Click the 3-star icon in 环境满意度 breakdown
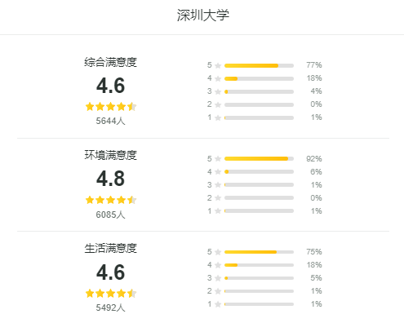This screenshot has width=404, height=323. pos(218,185)
